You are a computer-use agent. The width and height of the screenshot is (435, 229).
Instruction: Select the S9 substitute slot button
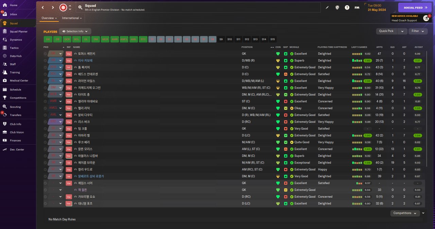tap(221, 39)
